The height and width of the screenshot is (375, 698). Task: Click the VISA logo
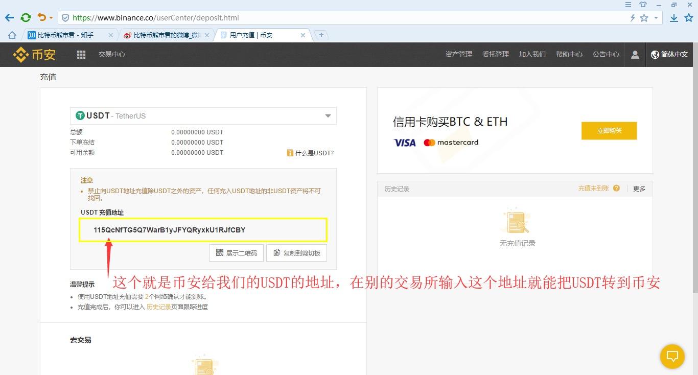[x=405, y=143]
